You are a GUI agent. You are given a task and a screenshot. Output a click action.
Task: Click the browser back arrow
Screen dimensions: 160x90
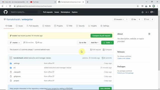[x=2, y=6]
